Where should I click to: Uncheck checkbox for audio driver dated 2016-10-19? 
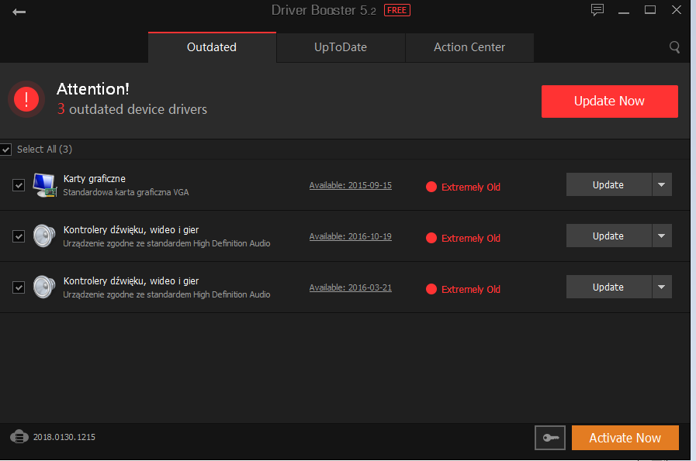coord(19,236)
